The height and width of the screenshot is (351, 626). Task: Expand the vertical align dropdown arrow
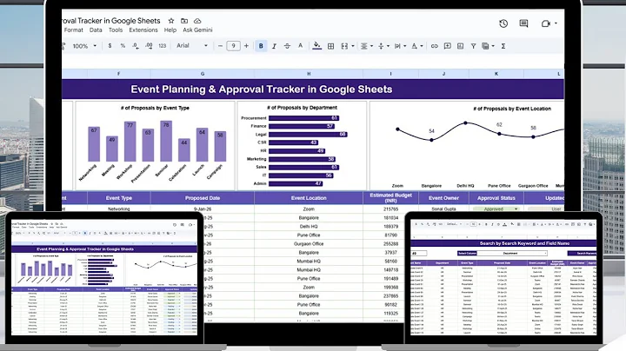click(388, 46)
